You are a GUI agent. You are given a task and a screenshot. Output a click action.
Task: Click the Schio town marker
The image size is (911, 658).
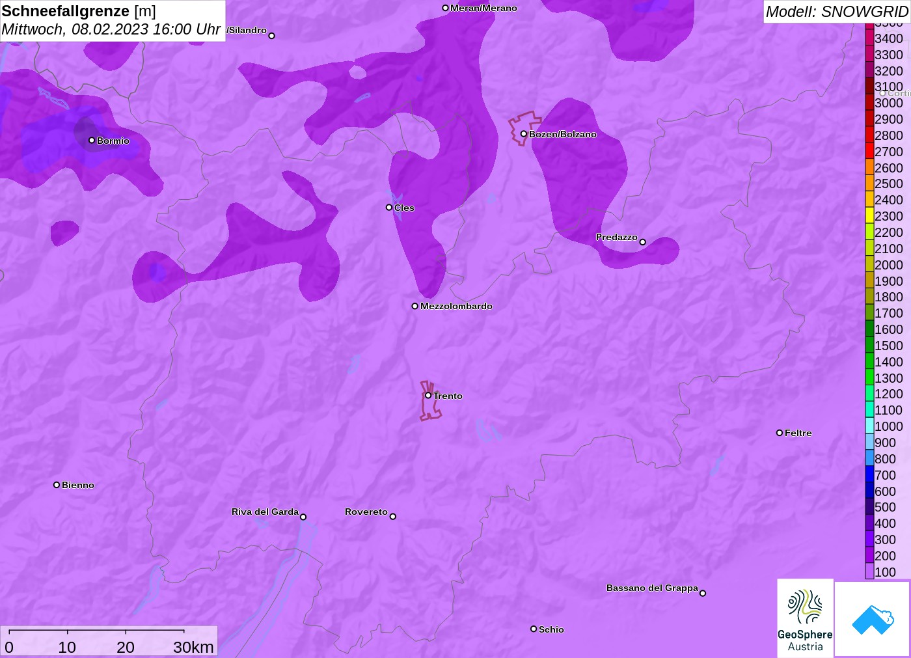[534, 629]
